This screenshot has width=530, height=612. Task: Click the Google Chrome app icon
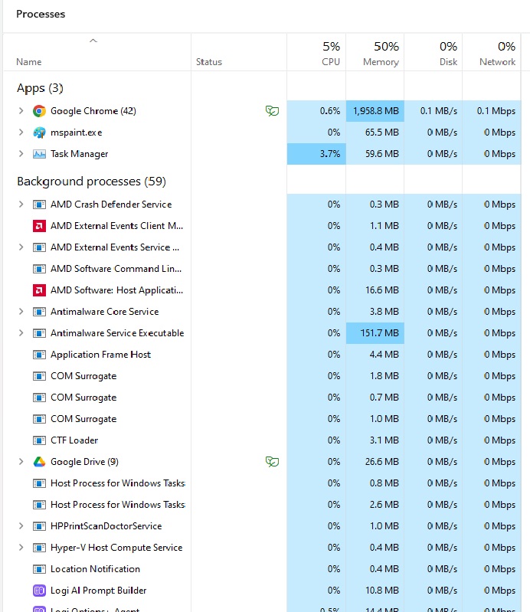point(39,111)
